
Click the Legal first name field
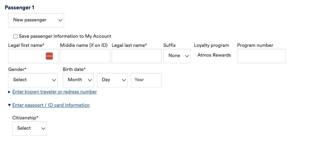click(x=26, y=56)
